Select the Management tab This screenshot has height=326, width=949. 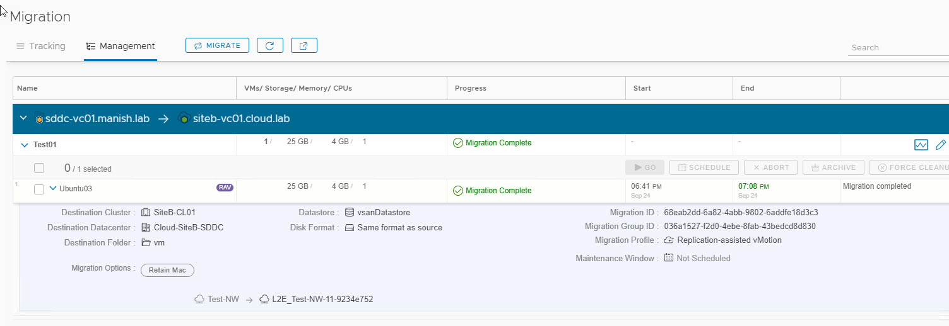(121, 46)
